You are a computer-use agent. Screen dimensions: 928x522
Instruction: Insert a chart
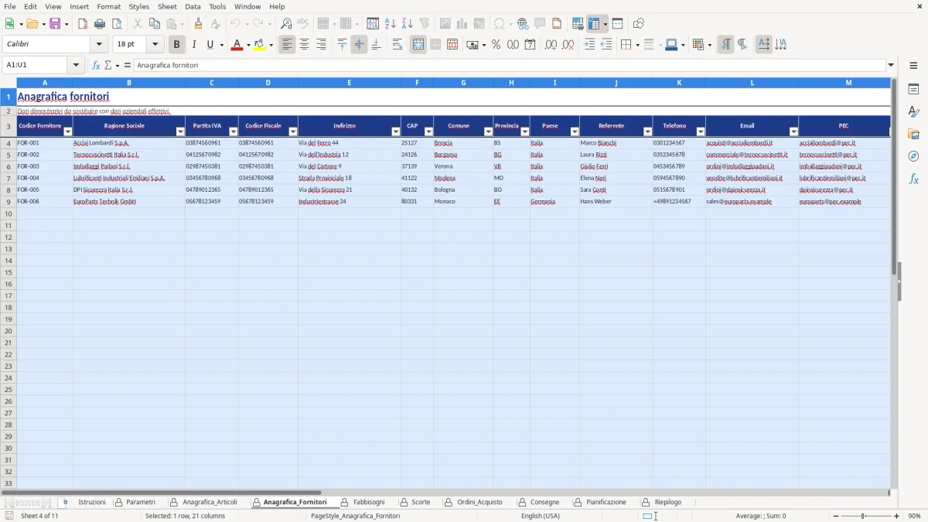pyautogui.click(x=462, y=24)
